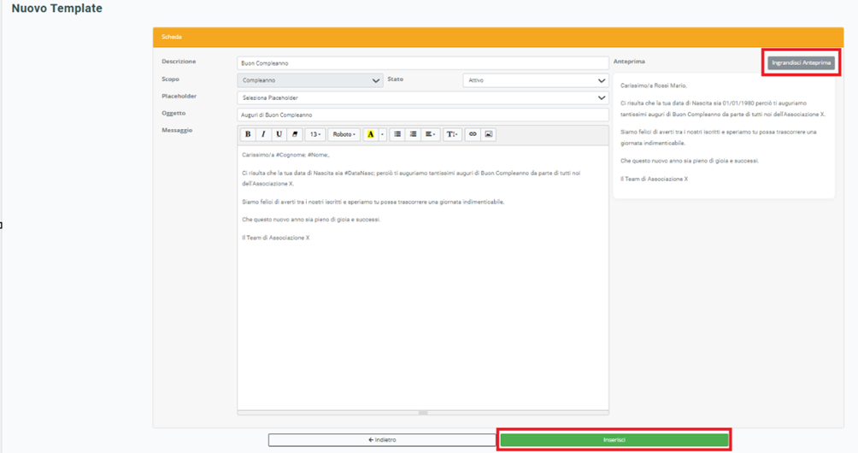858x453 pixels.
Task: Underline the selected message text
Action: pyautogui.click(x=279, y=134)
